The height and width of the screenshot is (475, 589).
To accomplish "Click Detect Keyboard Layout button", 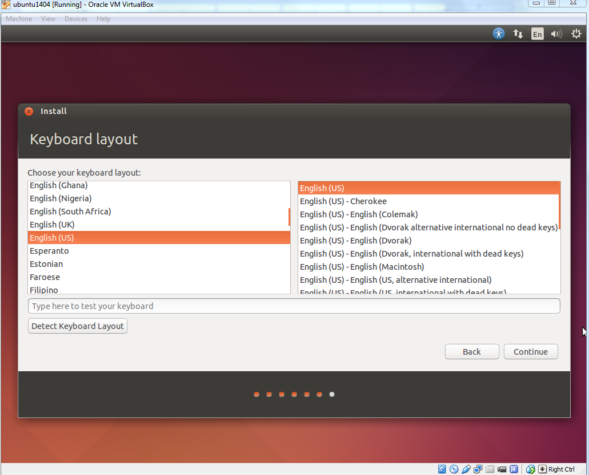I will pos(77,326).
